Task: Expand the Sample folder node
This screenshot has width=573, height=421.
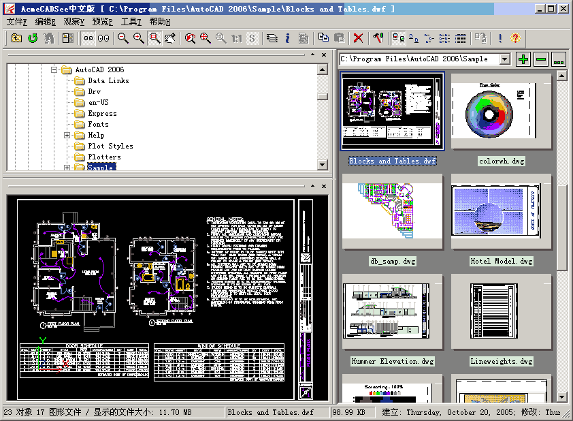Action: [x=67, y=168]
